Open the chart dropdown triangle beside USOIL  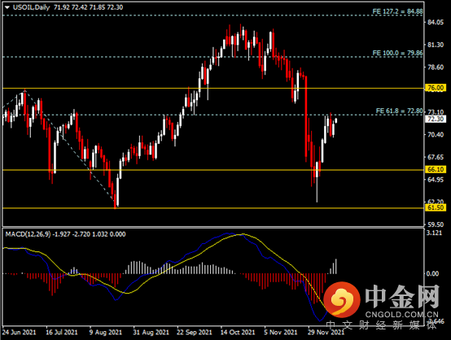(7, 7)
